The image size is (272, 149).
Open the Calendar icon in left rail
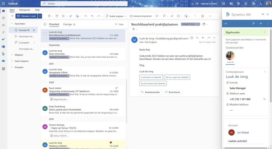coord(3,18)
